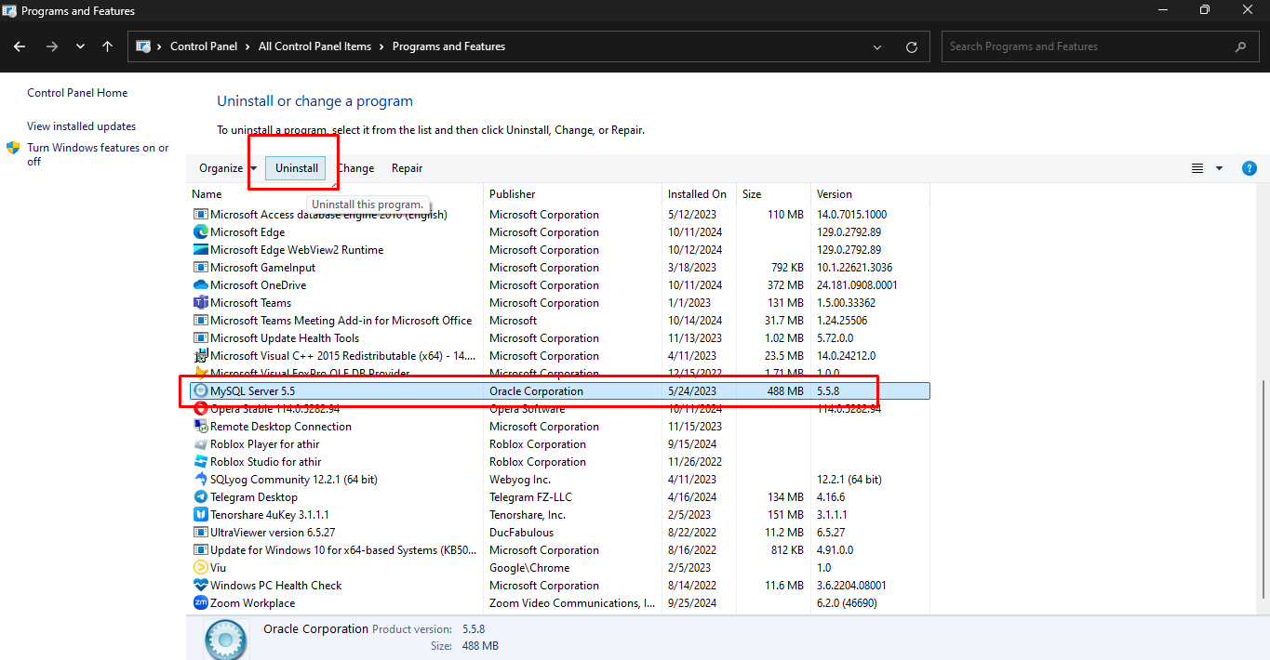Select Roblox Player for athir icon
The image size is (1270, 660).
(200, 444)
